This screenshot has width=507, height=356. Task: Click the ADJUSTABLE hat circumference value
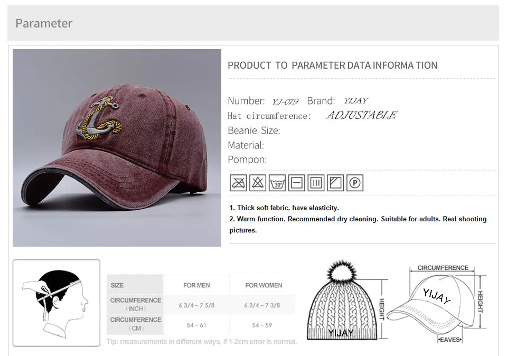pyautogui.click(x=362, y=115)
